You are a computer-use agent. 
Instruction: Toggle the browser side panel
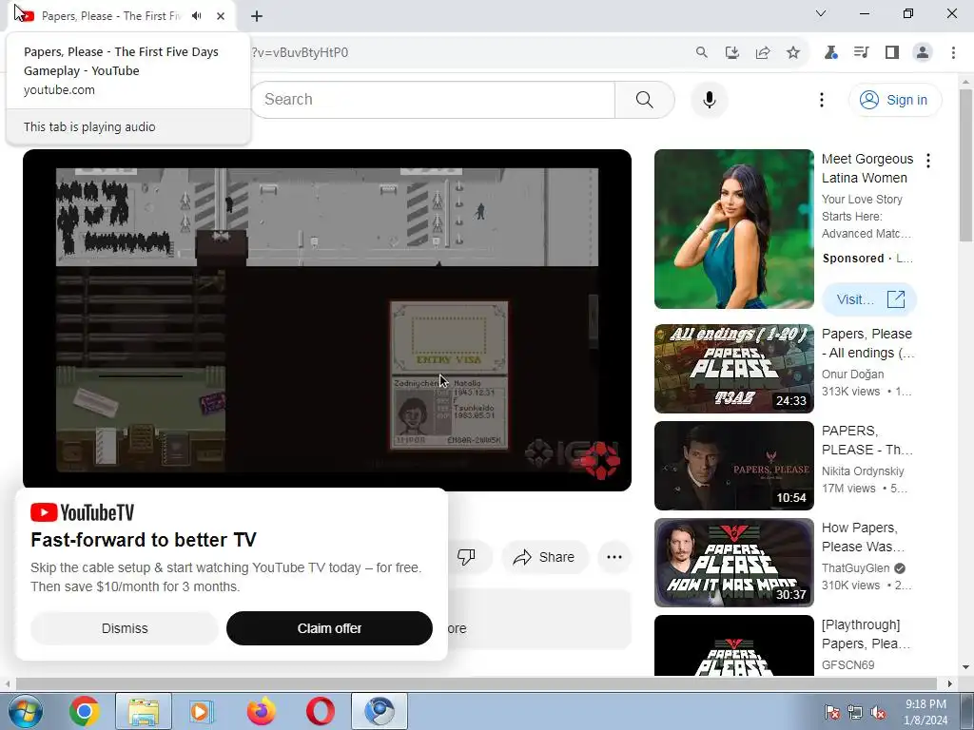click(x=892, y=53)
